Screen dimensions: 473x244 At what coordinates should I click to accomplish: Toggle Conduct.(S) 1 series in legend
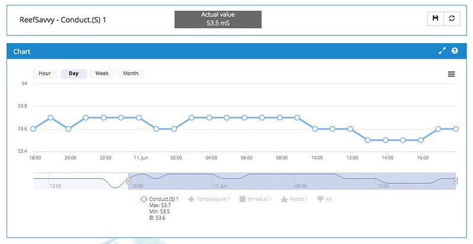click(x=160, y=199)
